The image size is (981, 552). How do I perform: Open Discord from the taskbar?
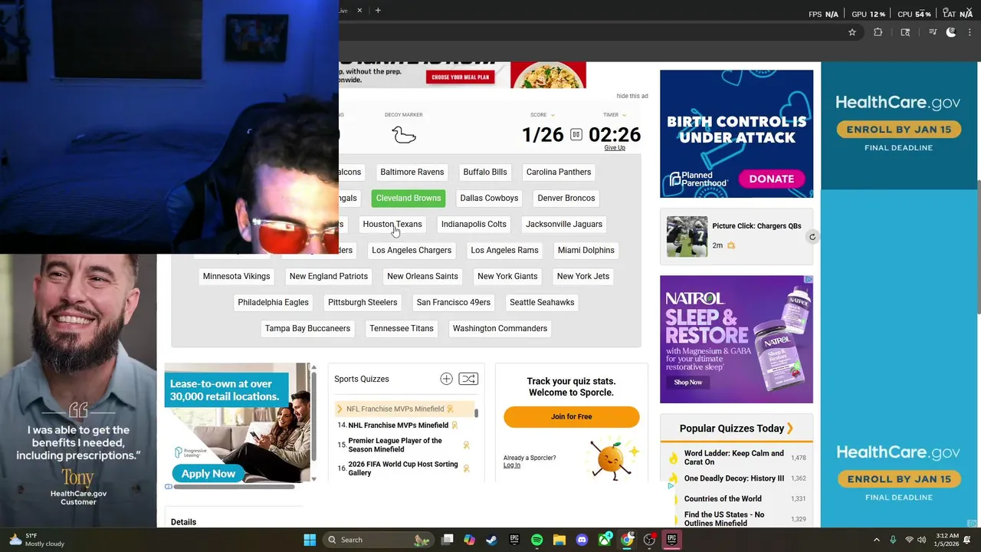pyautogui.click(x=582, y=540)
